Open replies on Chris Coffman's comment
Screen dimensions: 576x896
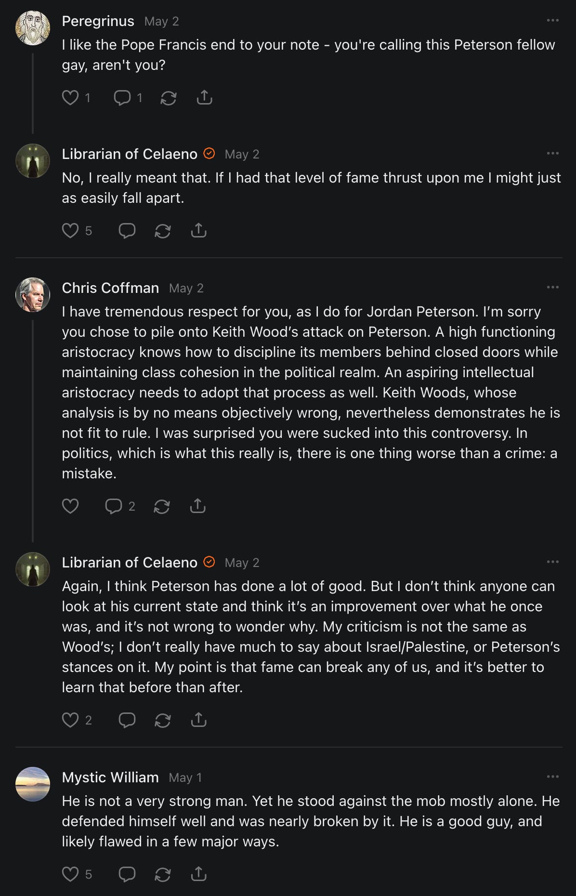(x=114, y=506)
